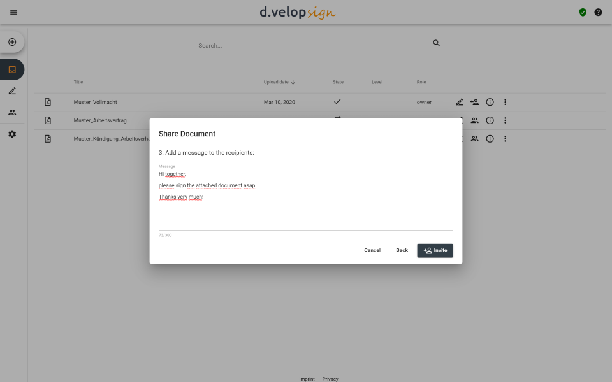Click the d.velop sign logo

click(x=298, y=12)
